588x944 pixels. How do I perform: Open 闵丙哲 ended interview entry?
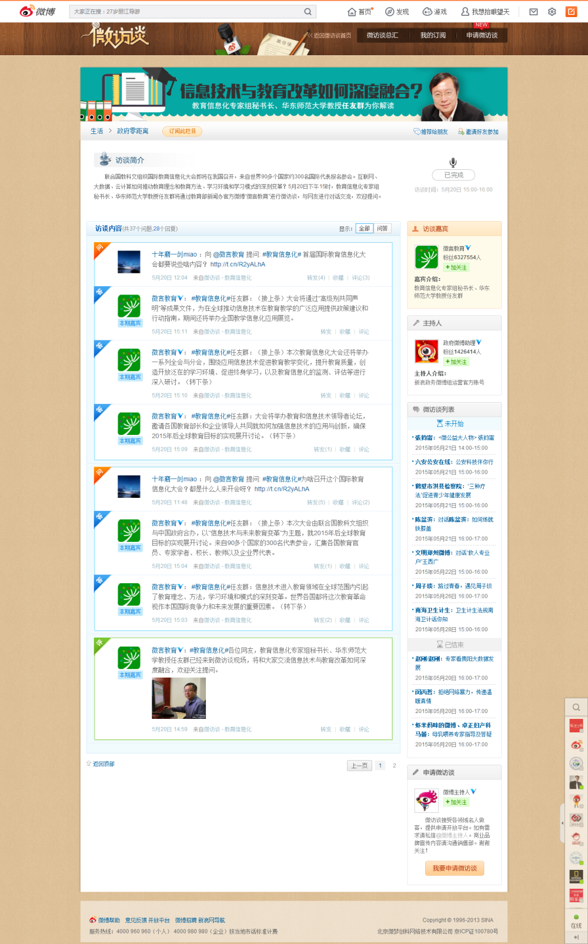tap(454, 696)
